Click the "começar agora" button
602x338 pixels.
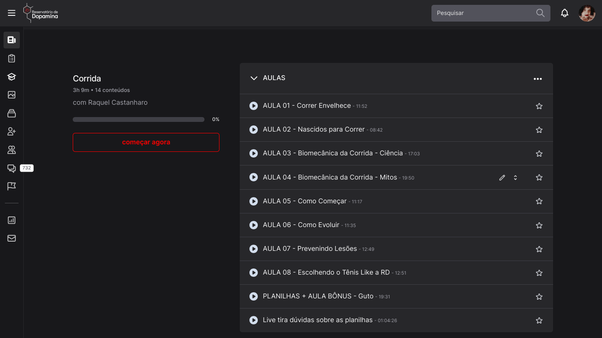click(146, 142)
